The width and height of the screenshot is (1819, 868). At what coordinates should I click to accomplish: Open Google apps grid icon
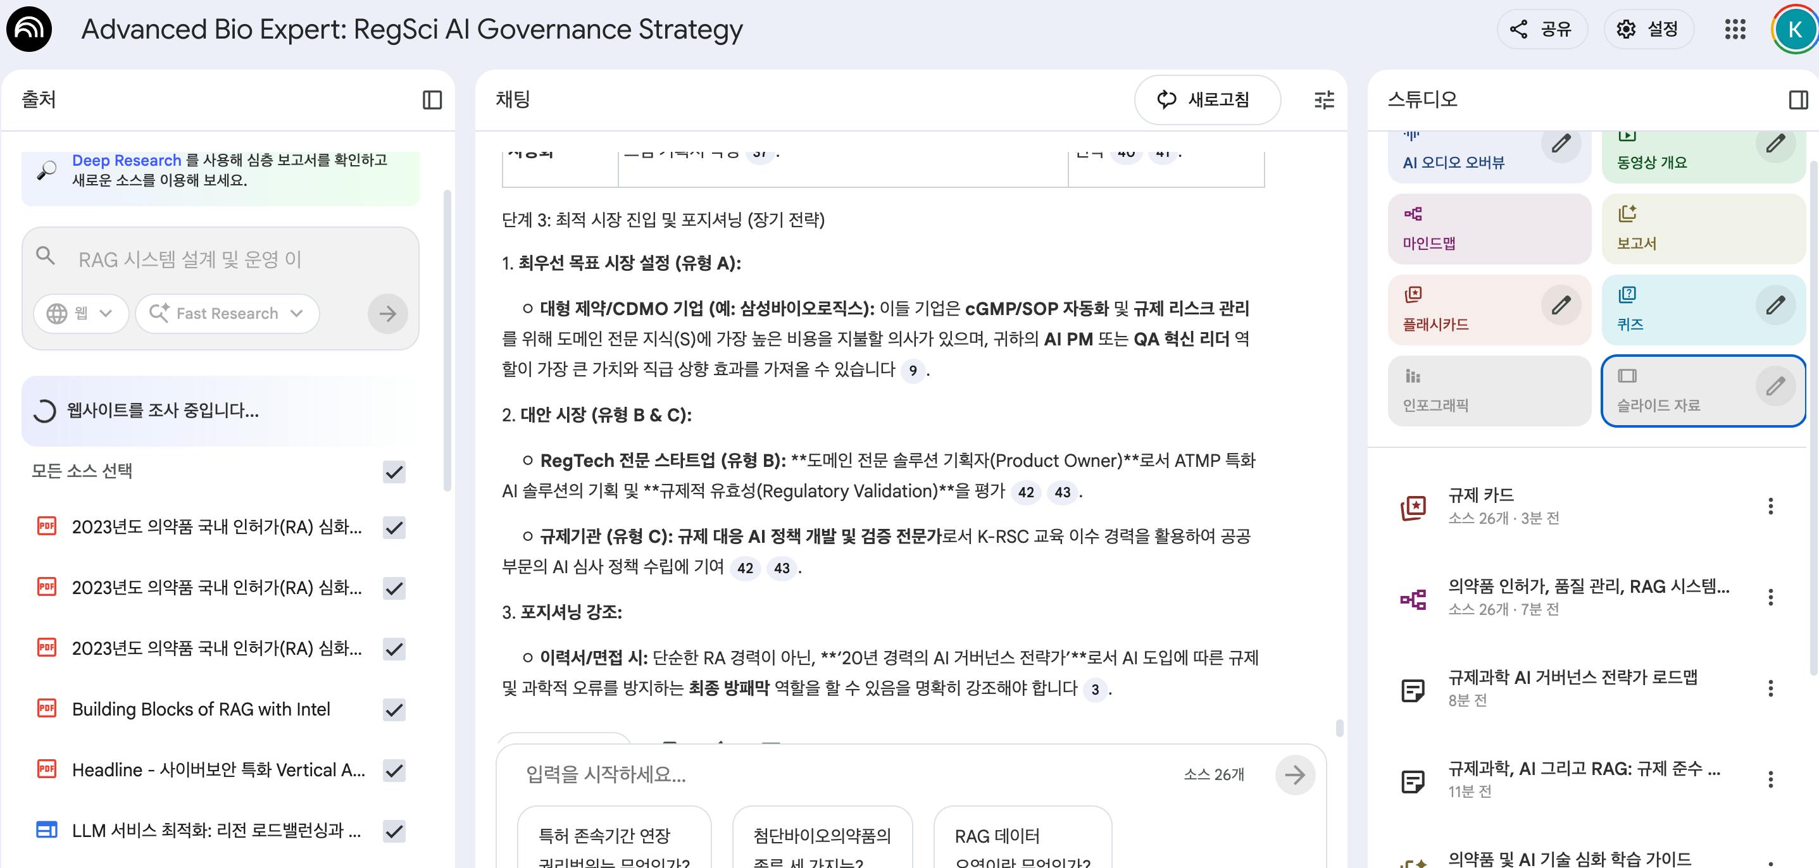(1734, 29)
